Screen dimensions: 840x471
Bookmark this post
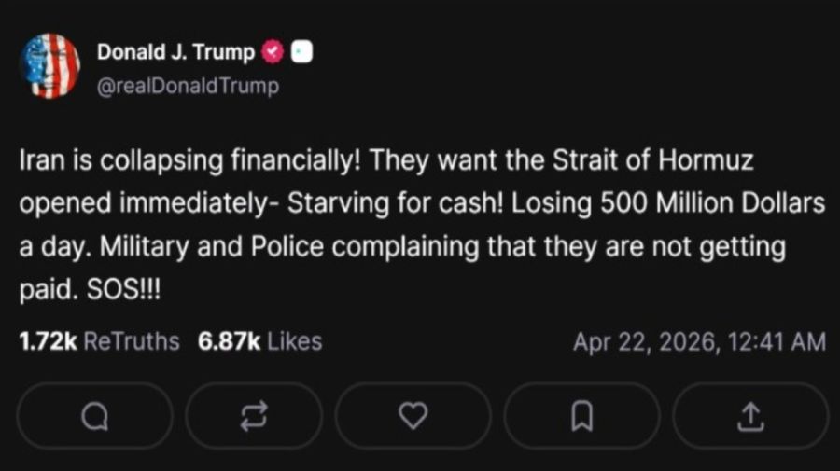tap(581, 416)
